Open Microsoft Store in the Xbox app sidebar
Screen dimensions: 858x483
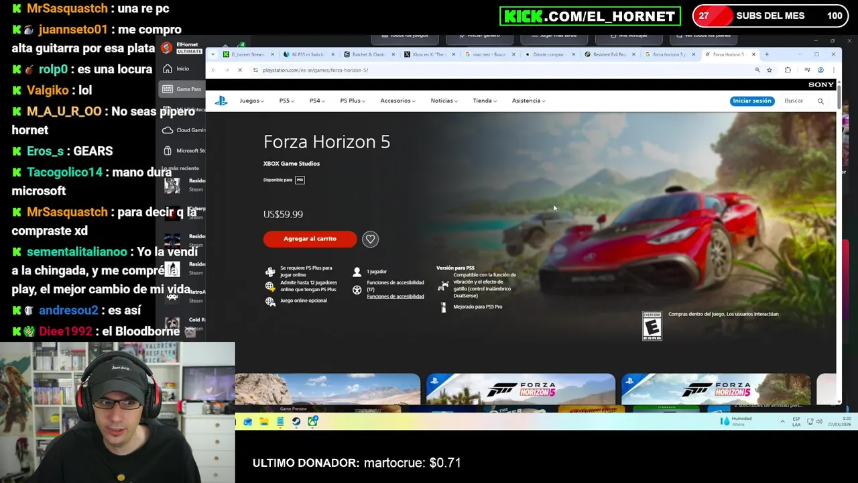point(183,150)
